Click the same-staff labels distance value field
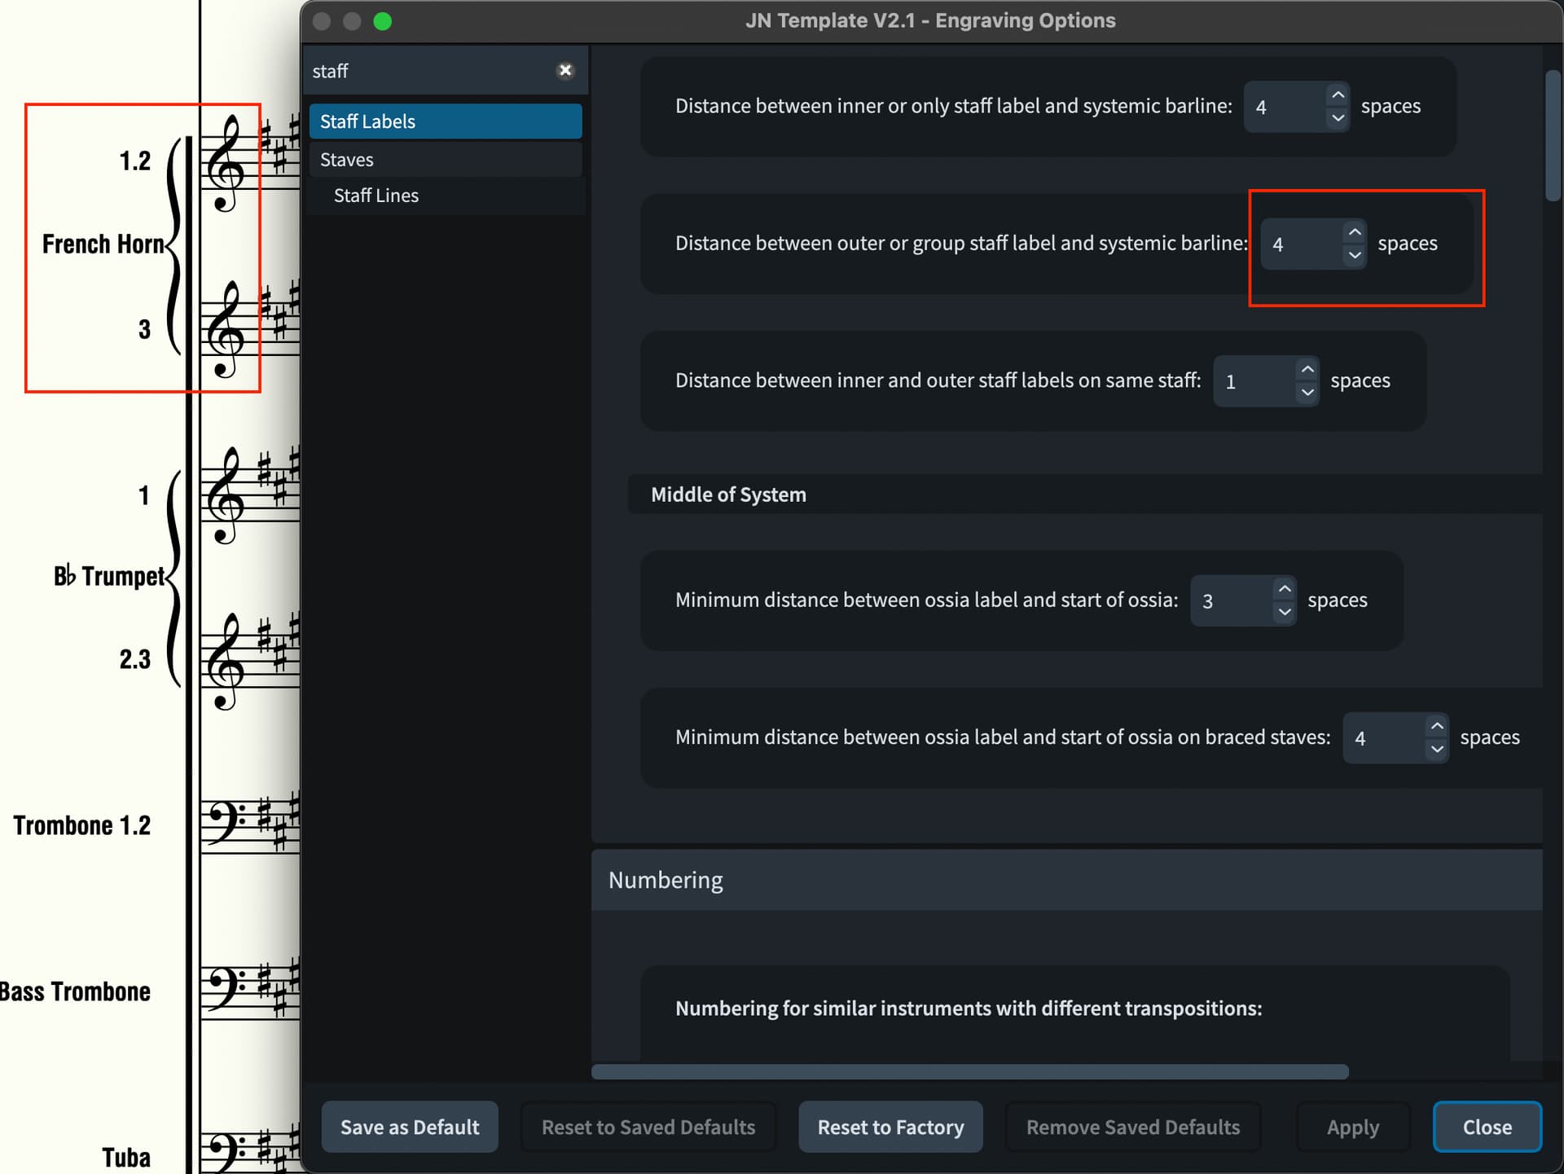The width and height of the screenshot is (1564, 1174). tap(1255, 380)
